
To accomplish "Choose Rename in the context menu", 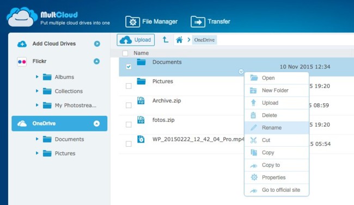I will (x=277, y=128).
